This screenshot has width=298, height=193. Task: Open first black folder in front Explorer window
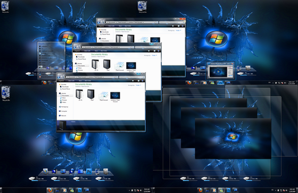click(79, 95)
